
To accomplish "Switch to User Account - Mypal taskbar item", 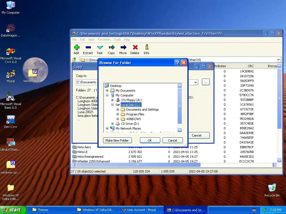I will (141, 210).
